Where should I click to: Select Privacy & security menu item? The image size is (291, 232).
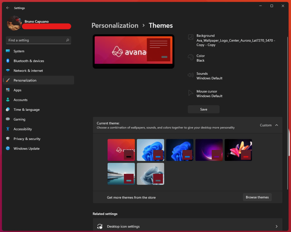(x=27, y=139)
